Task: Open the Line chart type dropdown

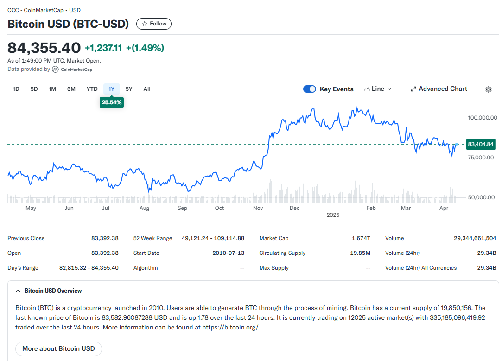Action: point(378,89)
